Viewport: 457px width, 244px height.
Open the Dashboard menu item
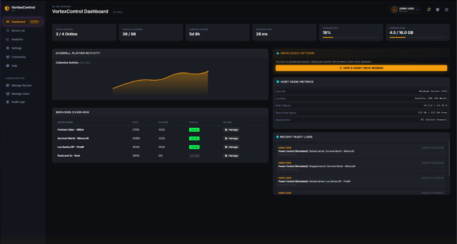click(x=23, y=22)
